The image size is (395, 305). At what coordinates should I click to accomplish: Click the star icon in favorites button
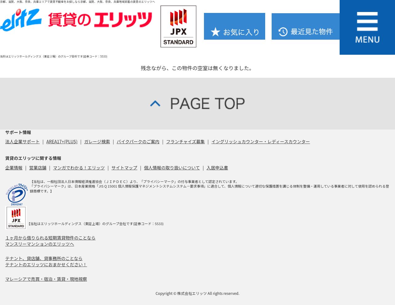pyautogui.click(x=215, y=32)
